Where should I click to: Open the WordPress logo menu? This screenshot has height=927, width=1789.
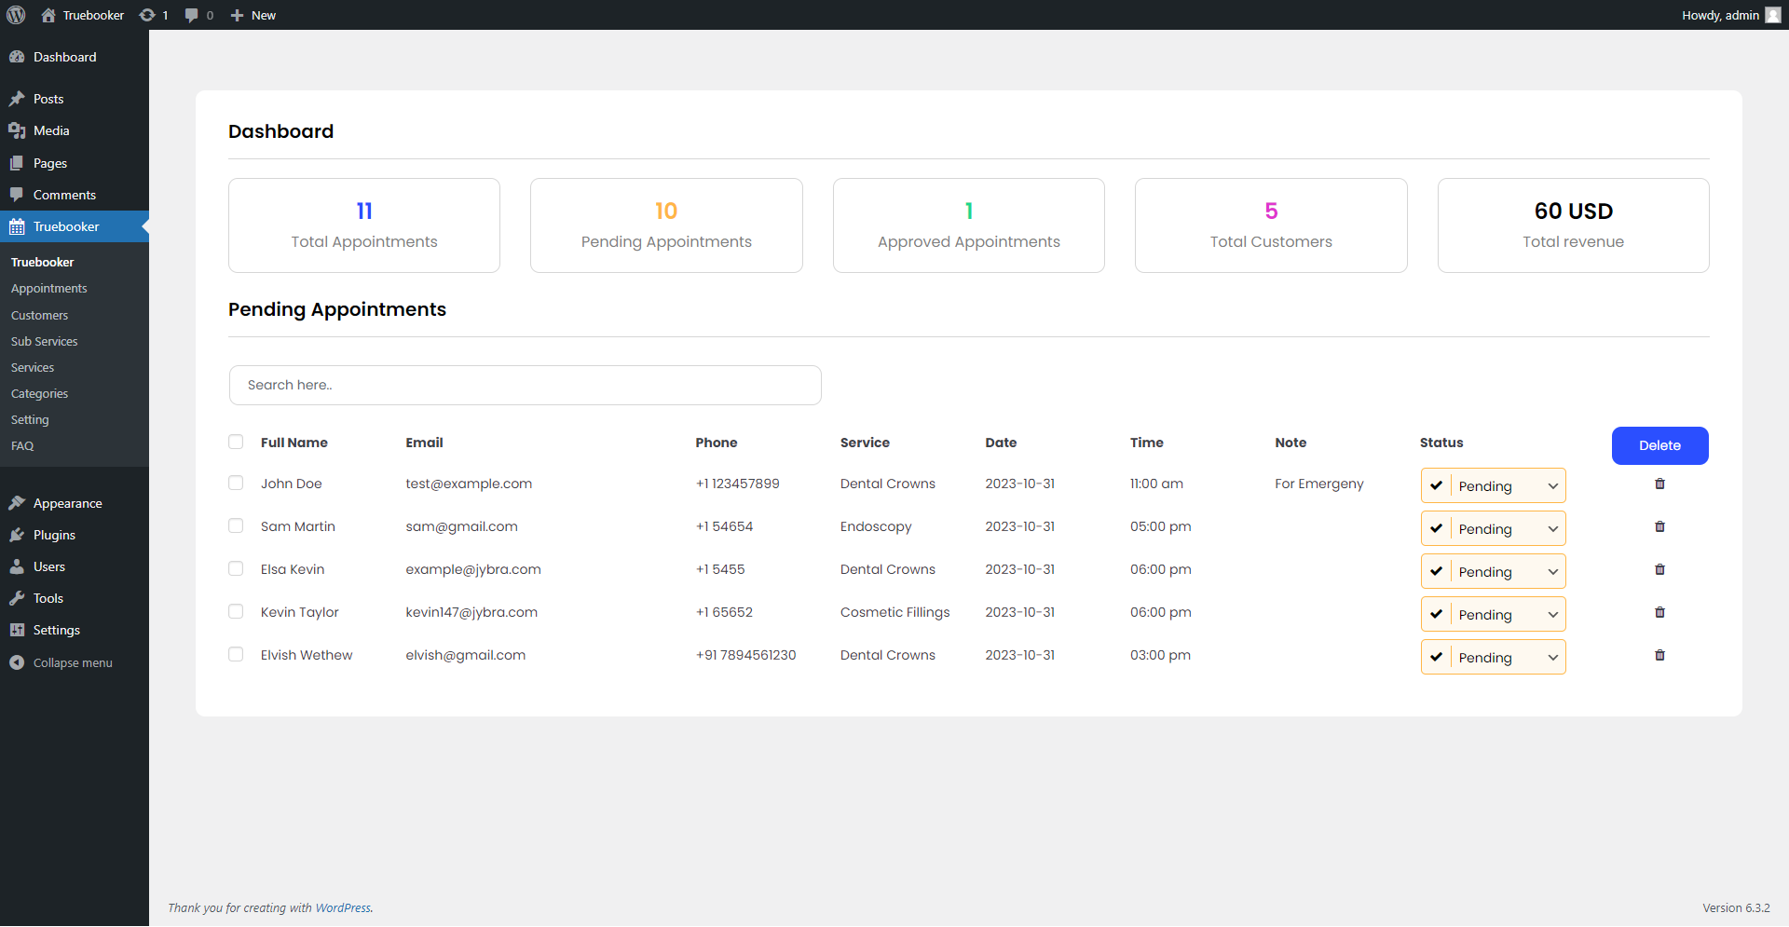16,15
